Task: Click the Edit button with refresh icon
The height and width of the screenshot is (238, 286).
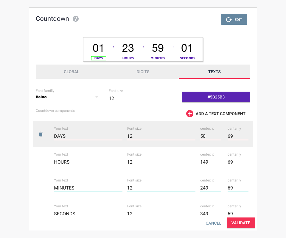Action: click(x=234, y=19)
